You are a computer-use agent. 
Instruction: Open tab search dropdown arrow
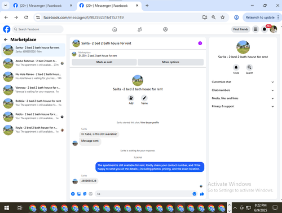(x=6, y=6)
